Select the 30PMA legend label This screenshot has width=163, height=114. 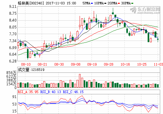coord(126,3)
